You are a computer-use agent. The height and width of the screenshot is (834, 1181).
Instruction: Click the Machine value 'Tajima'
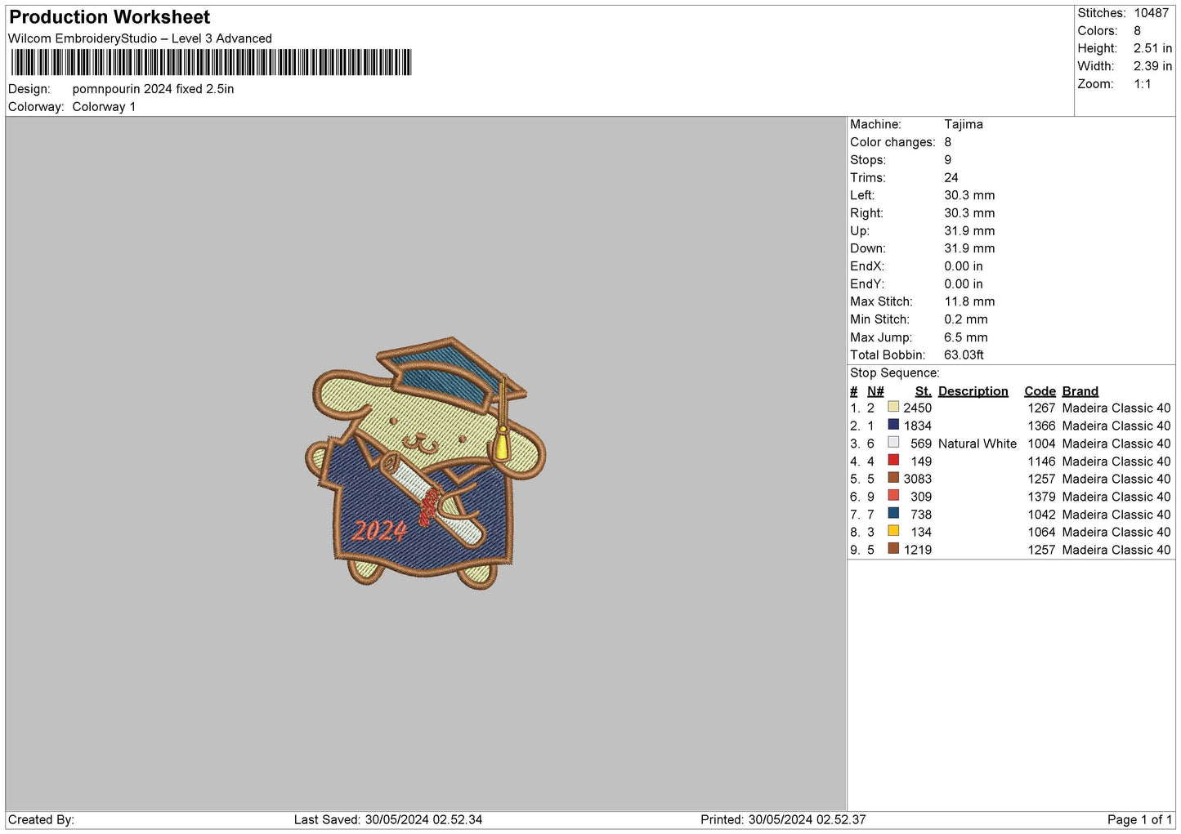[x=964, y=124]
